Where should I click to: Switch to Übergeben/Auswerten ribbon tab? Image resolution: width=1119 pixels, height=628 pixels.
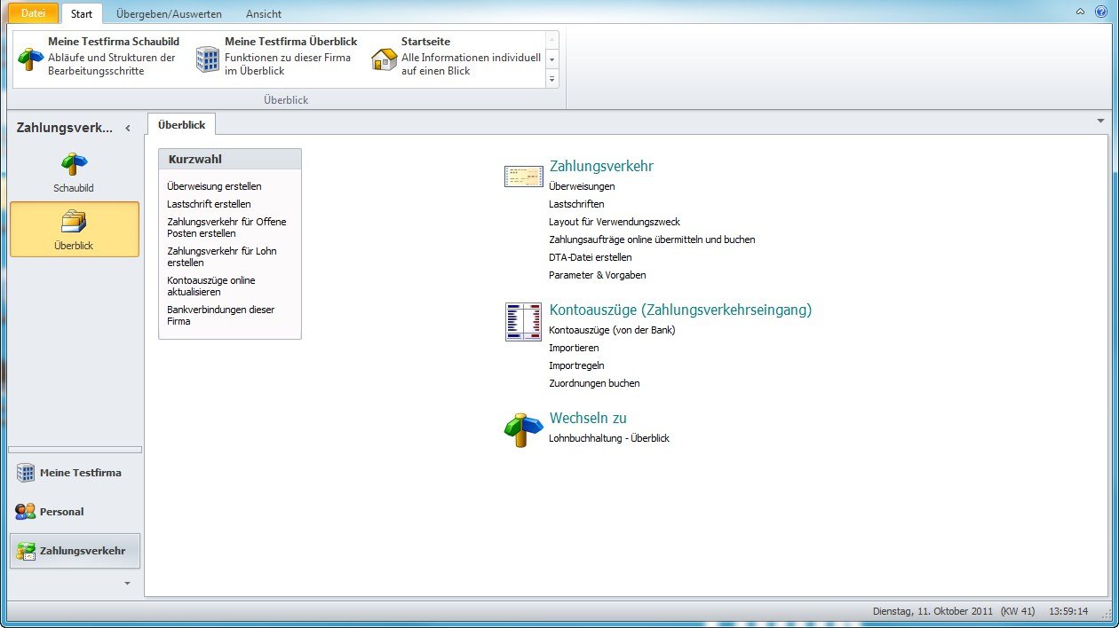(x=169, y=14)
